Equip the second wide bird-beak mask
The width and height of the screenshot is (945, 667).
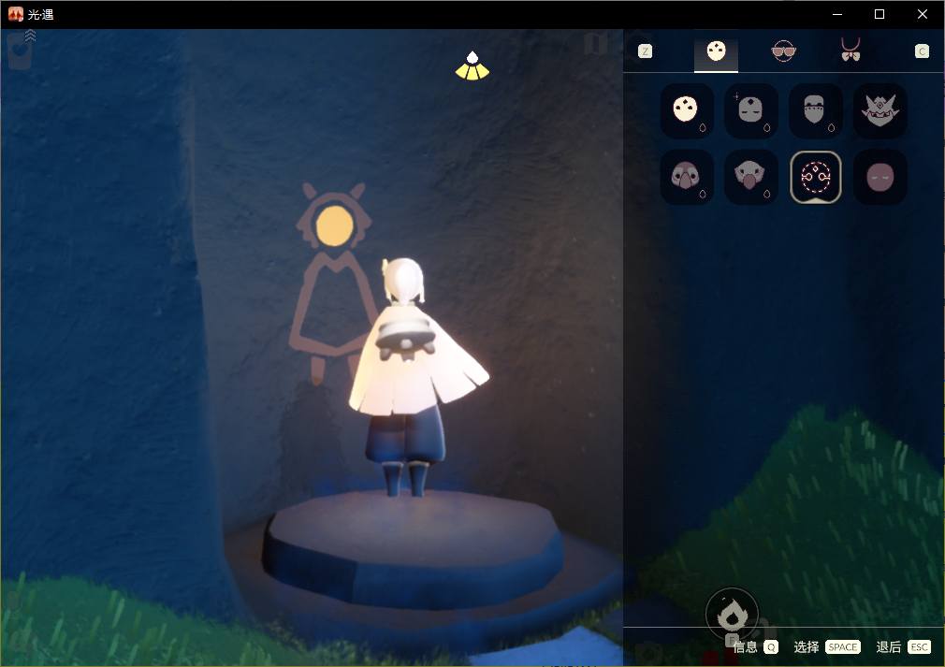751,177
